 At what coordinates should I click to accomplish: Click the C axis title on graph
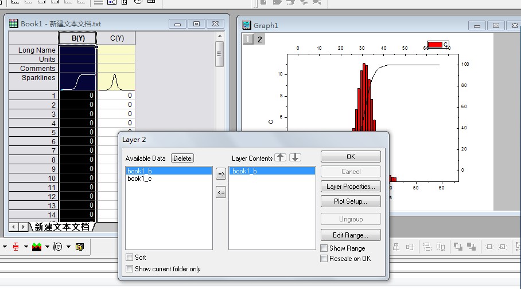click(x=271, y=122)
